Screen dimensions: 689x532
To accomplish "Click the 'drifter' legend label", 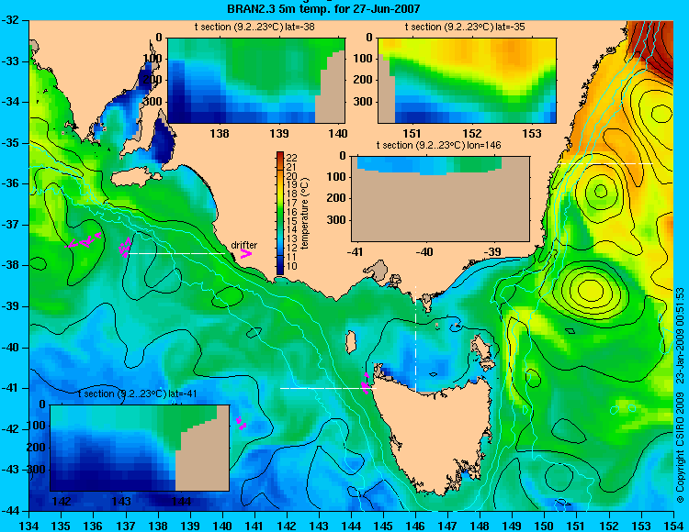I will [243, 245].
